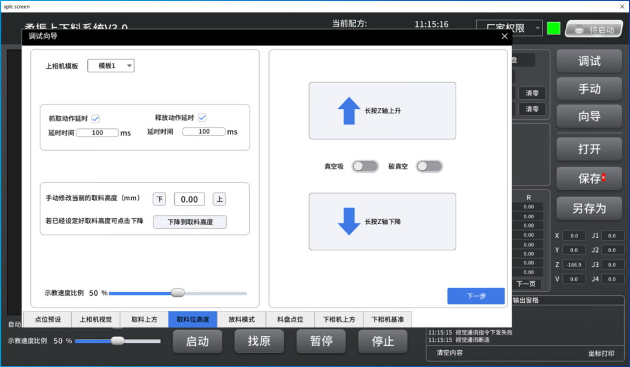
Task: Click the 抓取 延时时间 input field
Action: [x=97, y=132]
